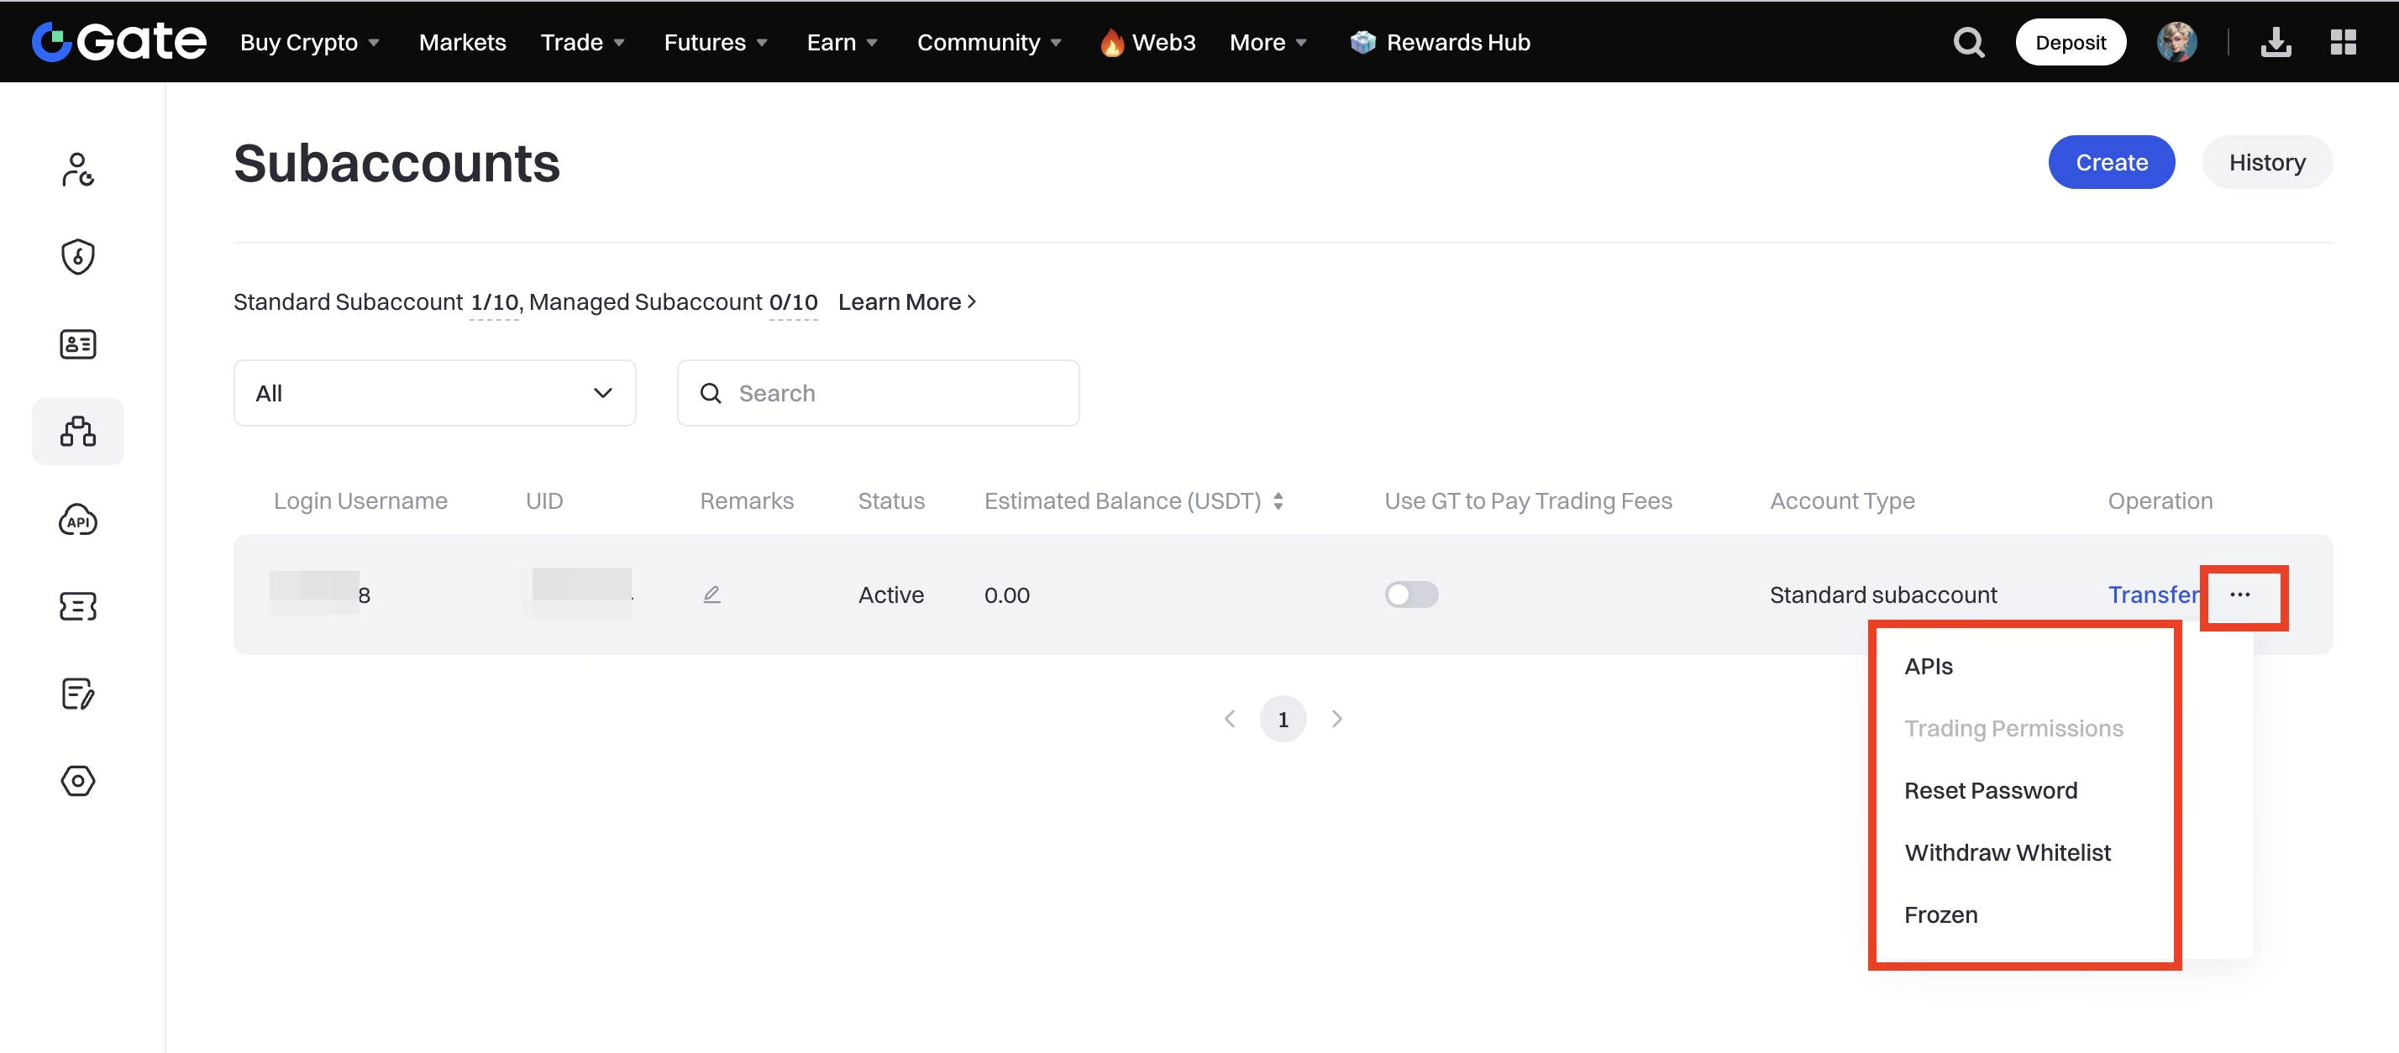Open the grid apps menu icon
The height and width of the screenshot is (1053, 2399).
coord(2342,42)
